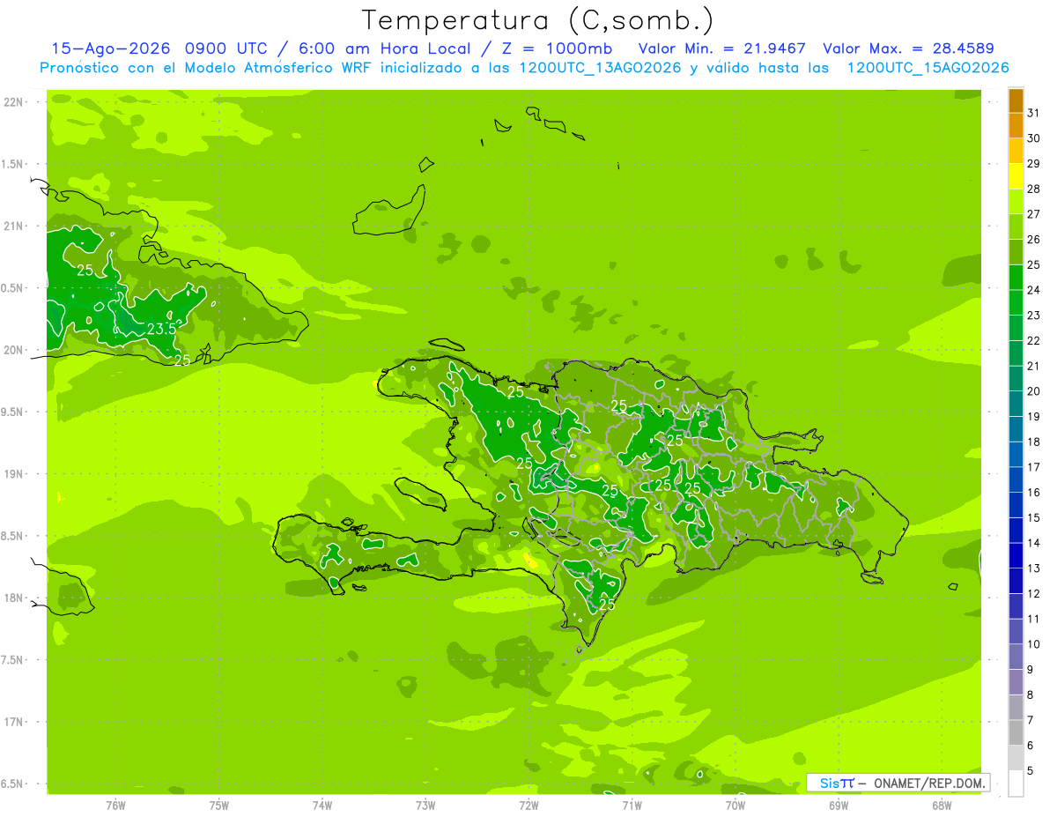The width and height of the screenshot is (1057, 817).
Task: Click the dark orange swatch above legend value 31
Action: point(1016,100)
